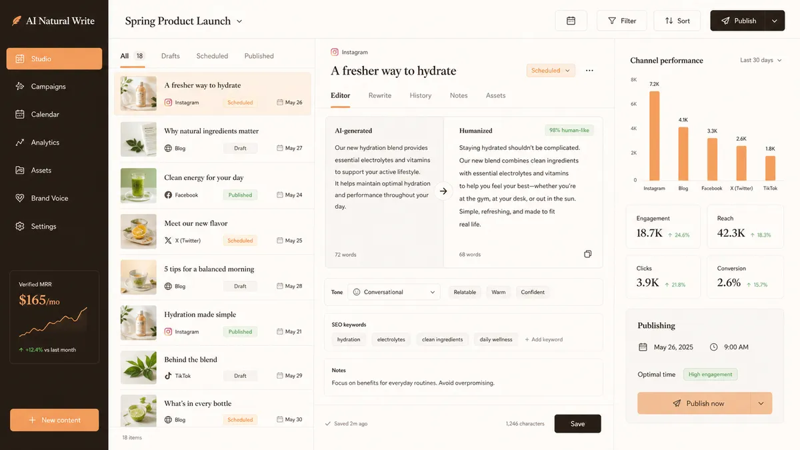
Task: Click the globe icon on What's in every bottle
Action: tap(168, 420)
